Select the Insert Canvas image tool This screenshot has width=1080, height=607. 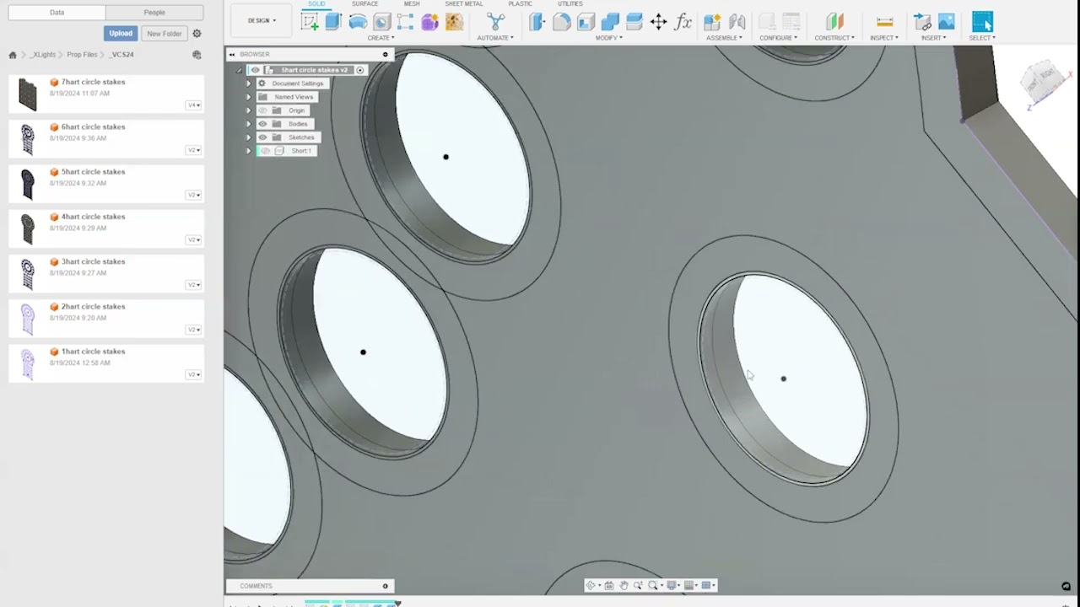[x=947, y=22]
